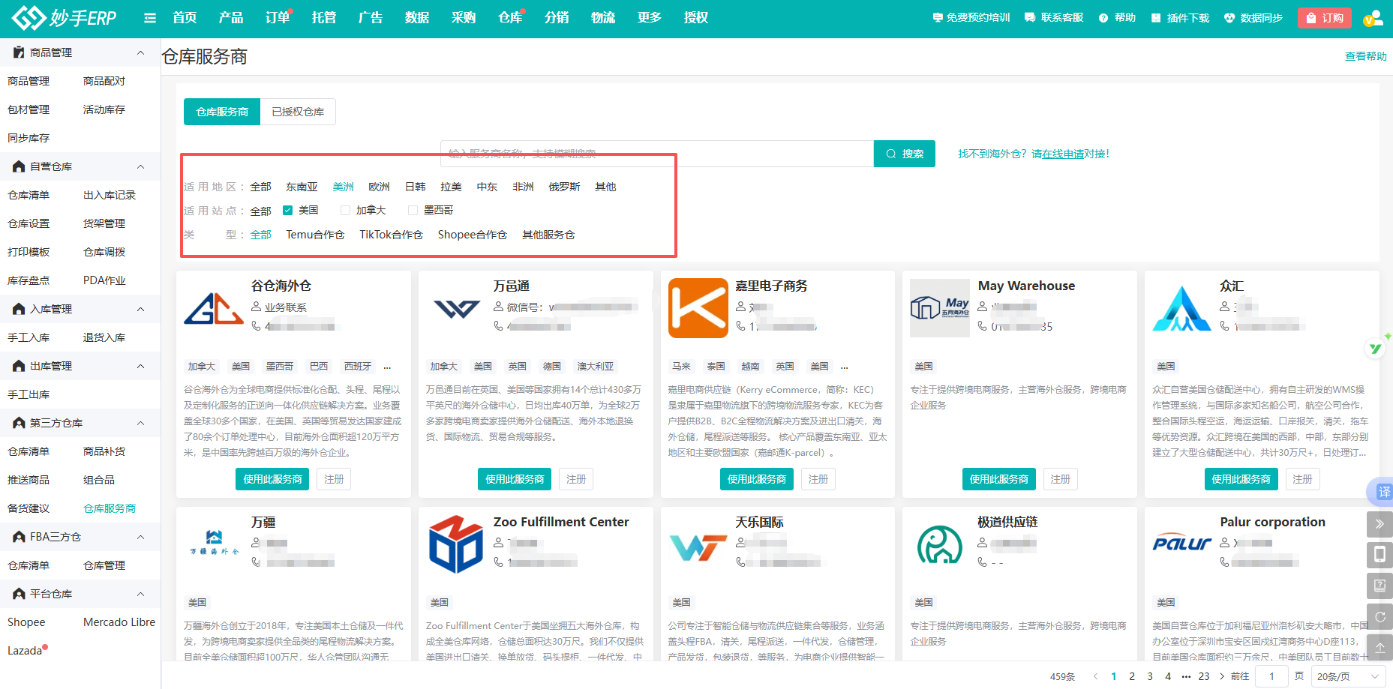This screenshot has width=1393, height=689.
Task: Switch to the 已授权仓库 tab
Action: coord(298,112)
